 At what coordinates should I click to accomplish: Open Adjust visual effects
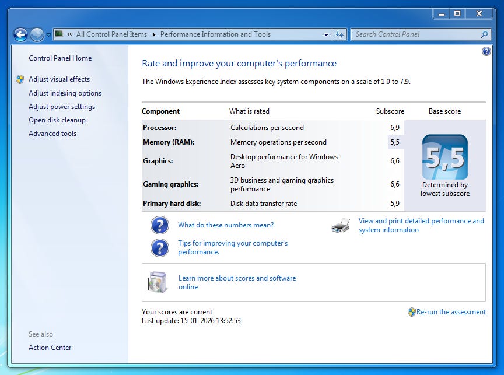pyautogui.click(x=59, y=79)
